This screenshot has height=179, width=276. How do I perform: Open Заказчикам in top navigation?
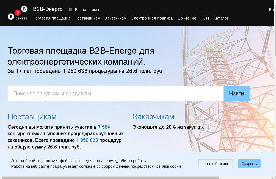(116, 18)
